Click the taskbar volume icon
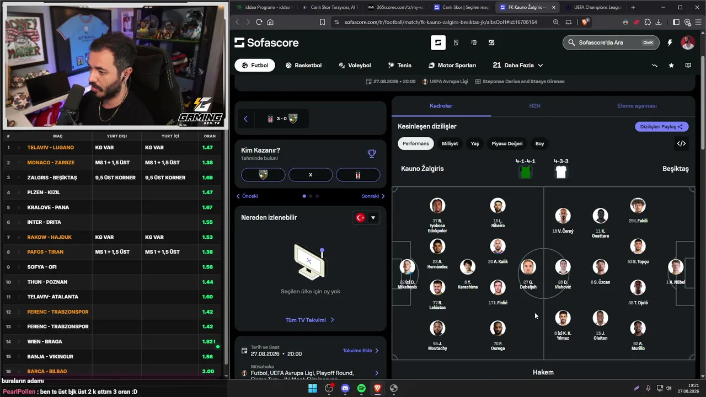The image size is (706, 397). click(668, 388)
